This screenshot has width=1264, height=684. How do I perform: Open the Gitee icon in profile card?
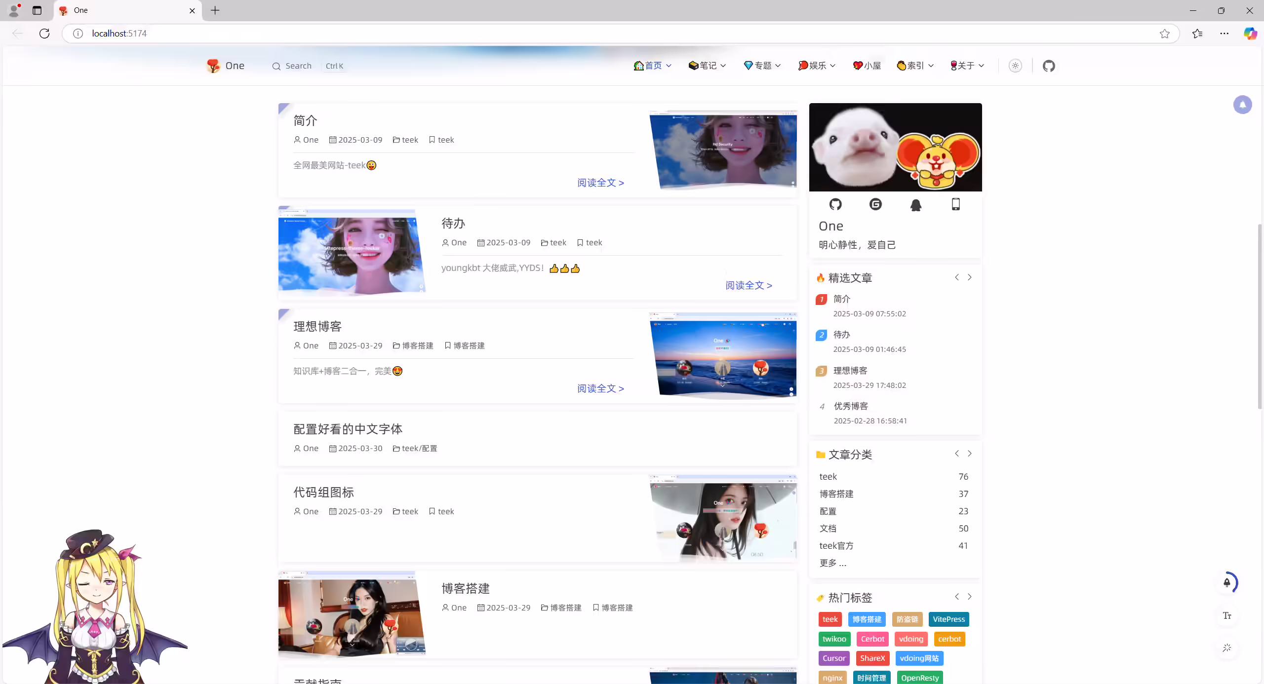(875, 204)
